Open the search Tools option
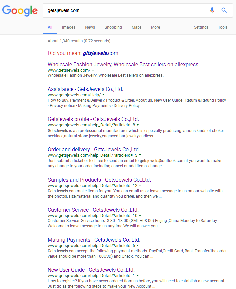The width and height of the screenshot is (236, 289). coord(223,27)
